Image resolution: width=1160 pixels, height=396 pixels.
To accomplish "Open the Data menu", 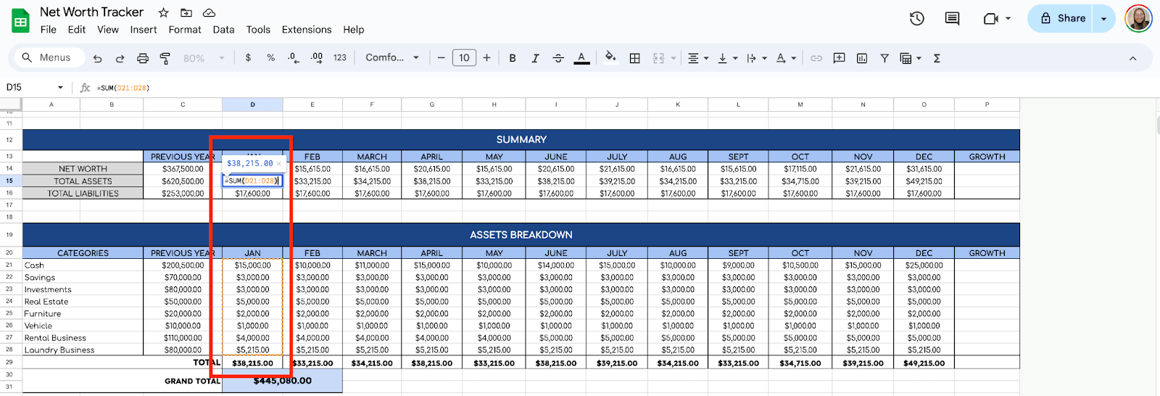I will pyautogui.click(x=223, y=30).
